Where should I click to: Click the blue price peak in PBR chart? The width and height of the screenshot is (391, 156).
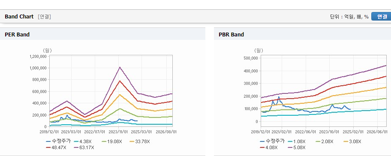click(279, 97)
